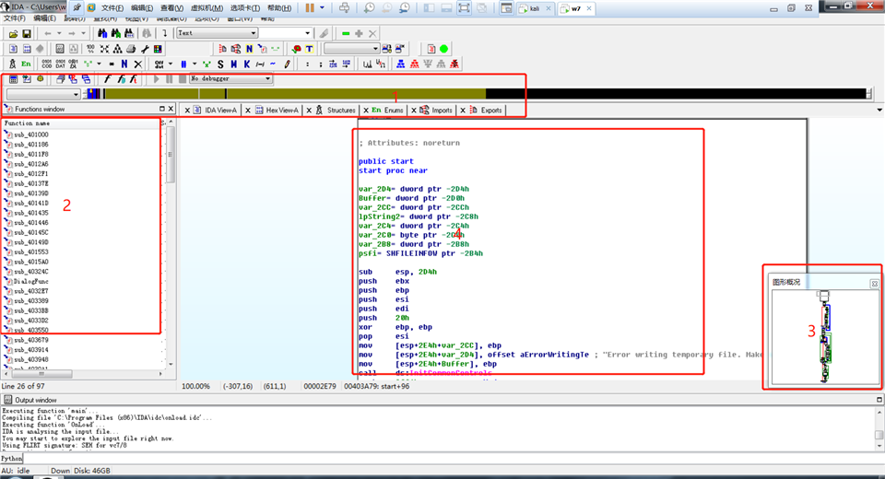Click the back navigation arrow
The height and width of the screenshot is (479, 885).
48,34
